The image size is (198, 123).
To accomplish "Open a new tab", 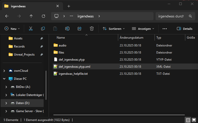I will coord(69,6).
